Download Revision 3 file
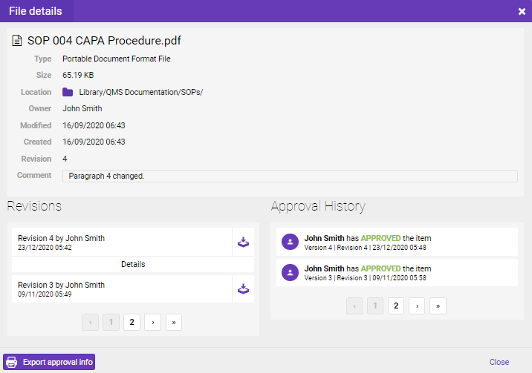 coord(243,288)
